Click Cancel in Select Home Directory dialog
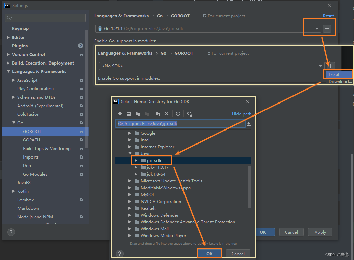Viewport: 354px width, 260px height. point(238,254)
